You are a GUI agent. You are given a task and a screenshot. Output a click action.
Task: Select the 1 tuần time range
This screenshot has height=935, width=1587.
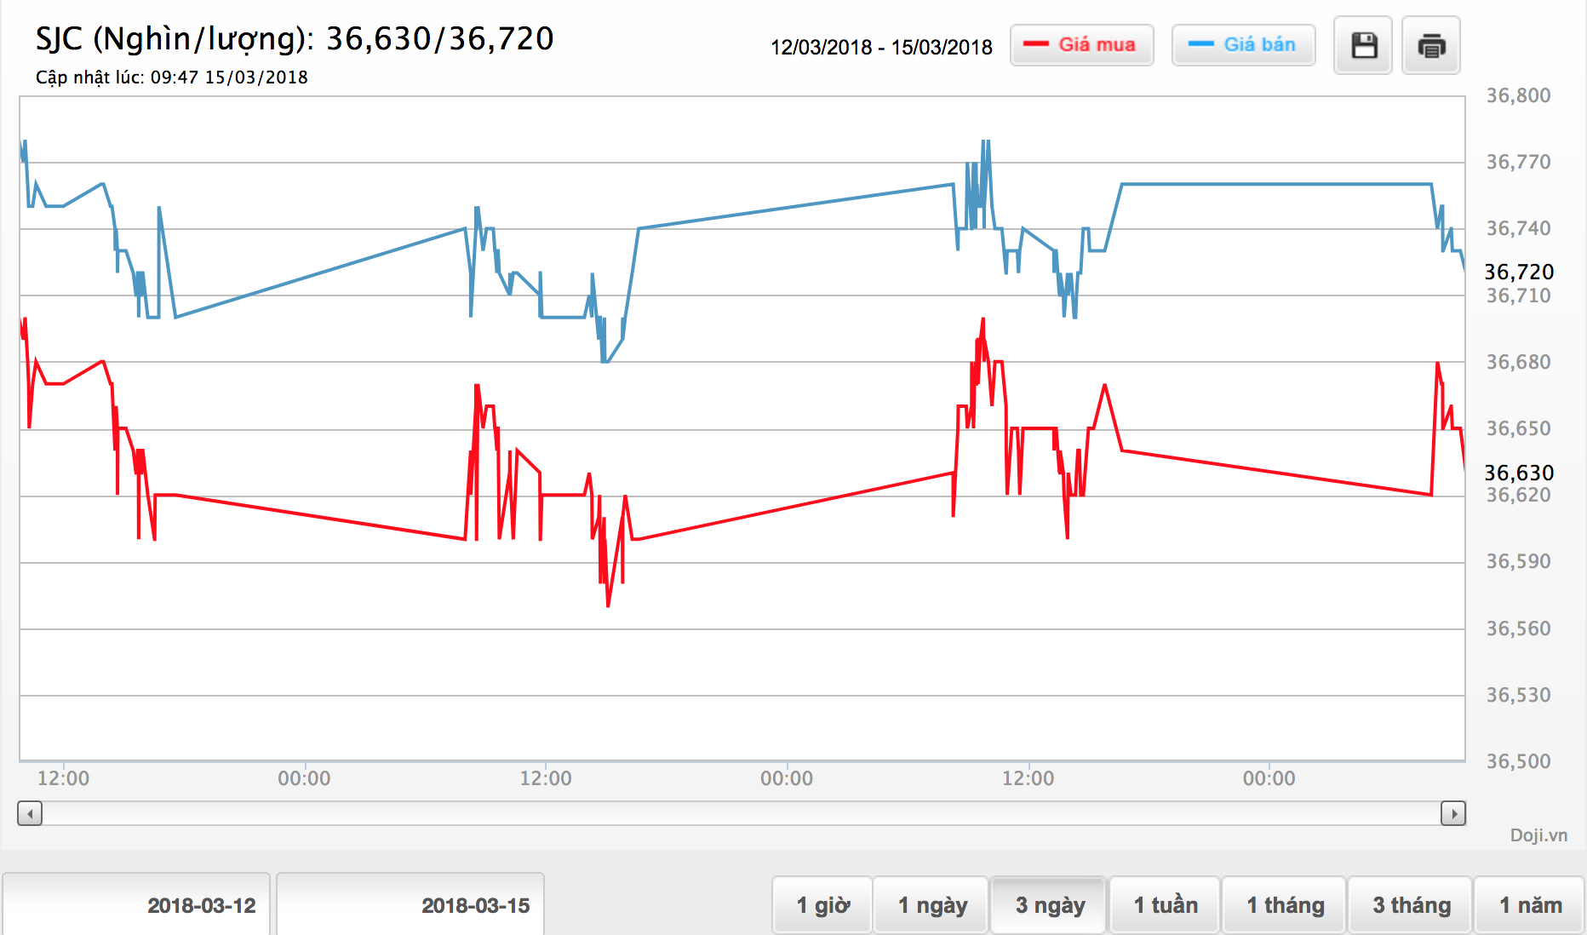click(1165, 905)
